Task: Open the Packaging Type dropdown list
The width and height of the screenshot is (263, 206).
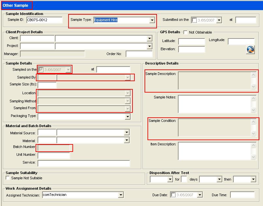Action: point(127,116)
